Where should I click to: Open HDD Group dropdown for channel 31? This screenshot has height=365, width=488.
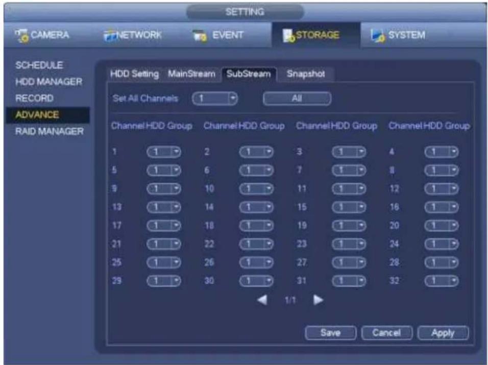tap(349, 281)
